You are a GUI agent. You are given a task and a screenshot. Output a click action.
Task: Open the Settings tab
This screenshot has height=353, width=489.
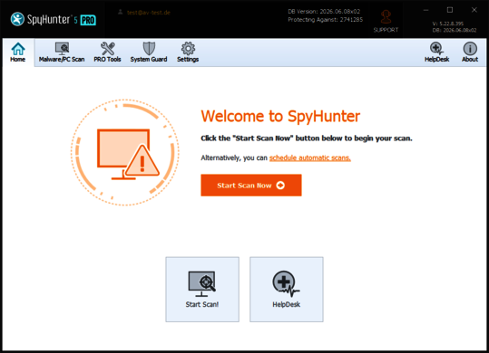pyautogui.click(x=188, y=52)
